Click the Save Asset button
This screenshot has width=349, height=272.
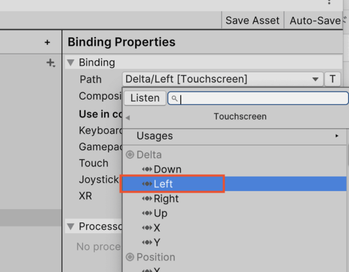253,21
